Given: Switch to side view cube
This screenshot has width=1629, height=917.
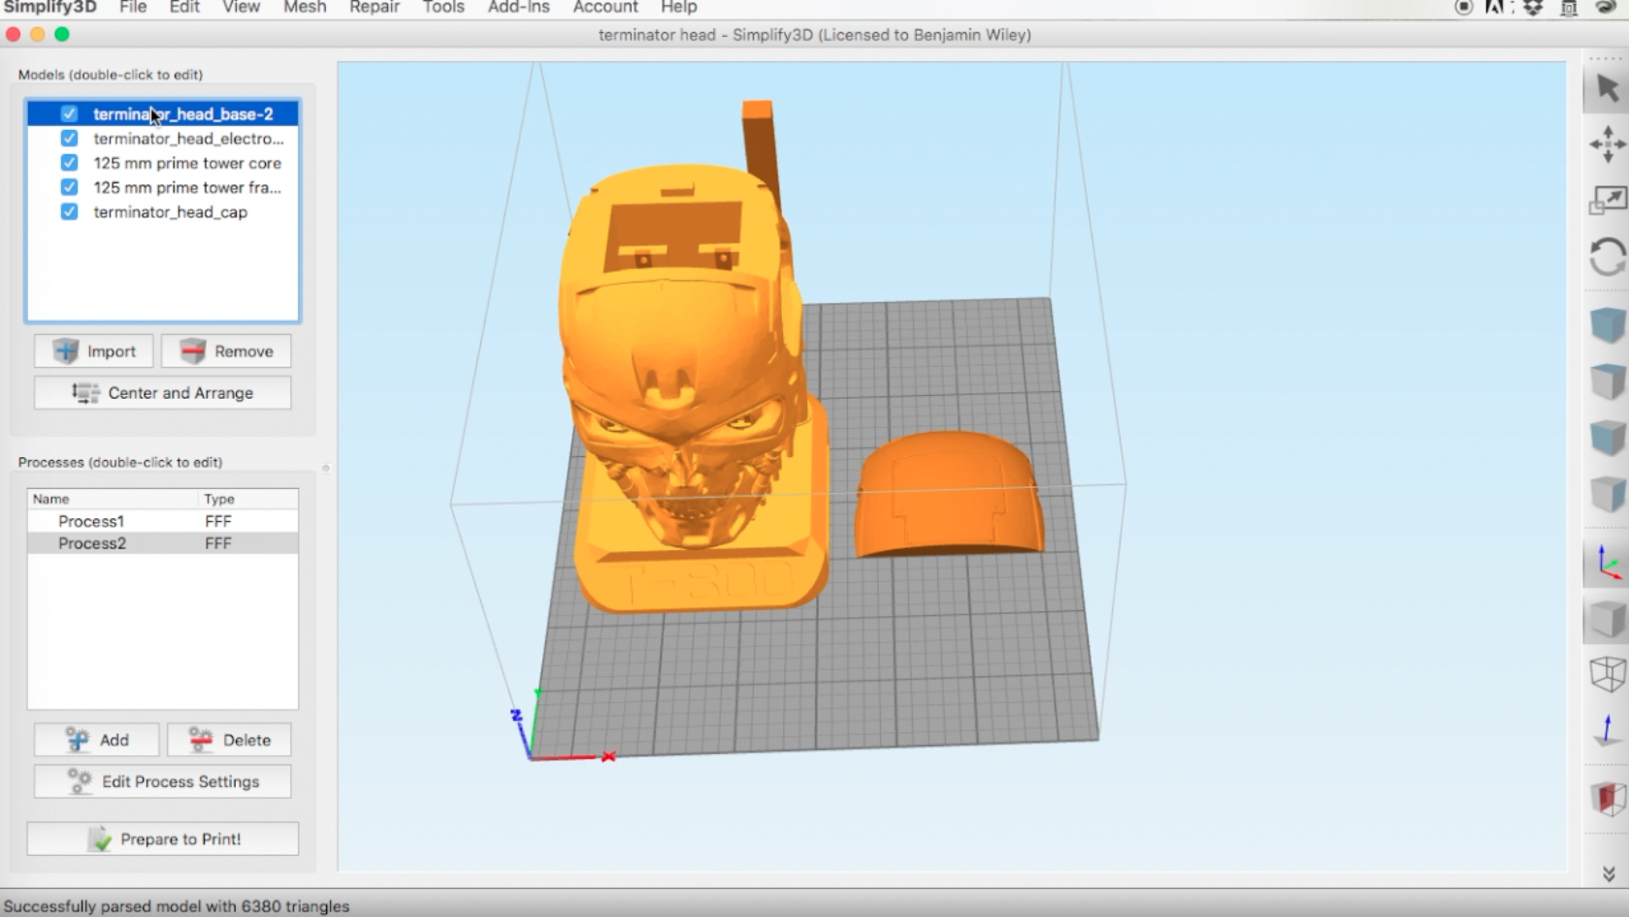Looking at the screenshot, I should tap(1607, 494).
